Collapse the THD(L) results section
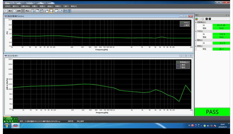The width and height of the screenshot is (233, 134). 196,31
